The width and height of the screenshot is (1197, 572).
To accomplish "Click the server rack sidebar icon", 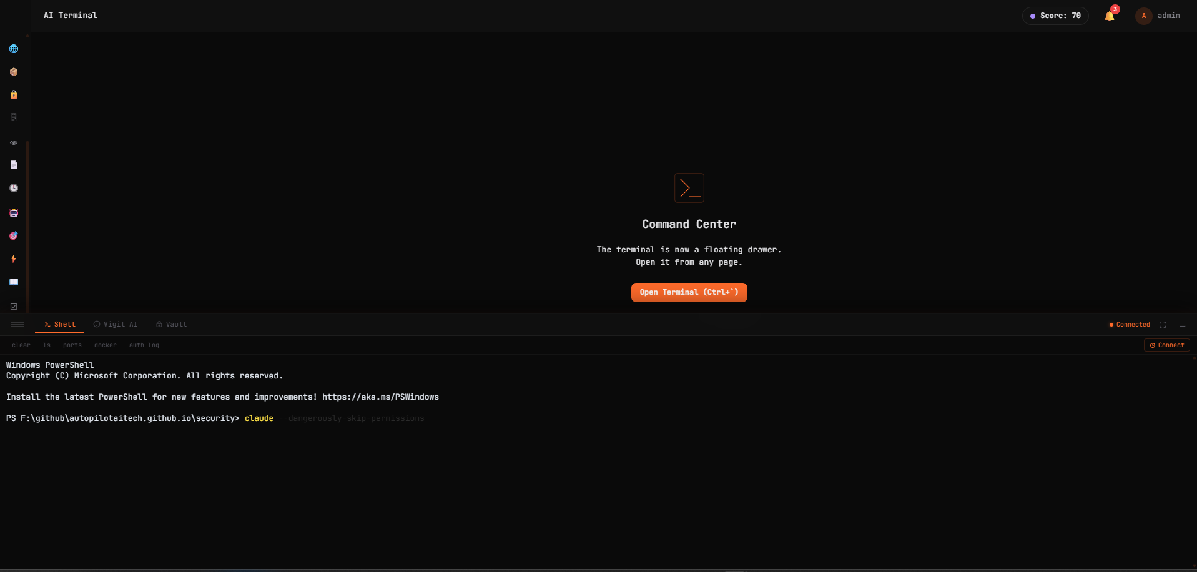I will pyautogui.click(x=13, y=117).
